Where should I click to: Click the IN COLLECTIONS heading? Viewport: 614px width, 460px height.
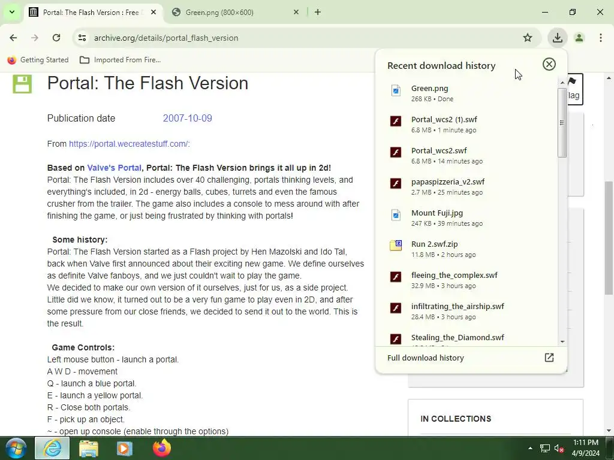pos(456,419)
